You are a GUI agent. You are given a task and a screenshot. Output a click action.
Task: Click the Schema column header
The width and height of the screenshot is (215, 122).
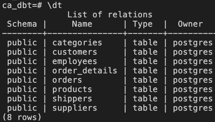[22, 24]
